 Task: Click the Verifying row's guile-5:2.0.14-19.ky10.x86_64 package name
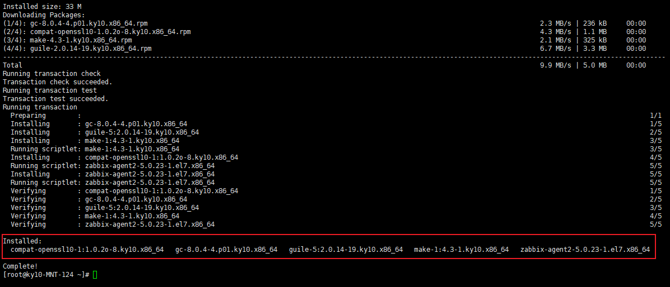click(x=142, y=207)
